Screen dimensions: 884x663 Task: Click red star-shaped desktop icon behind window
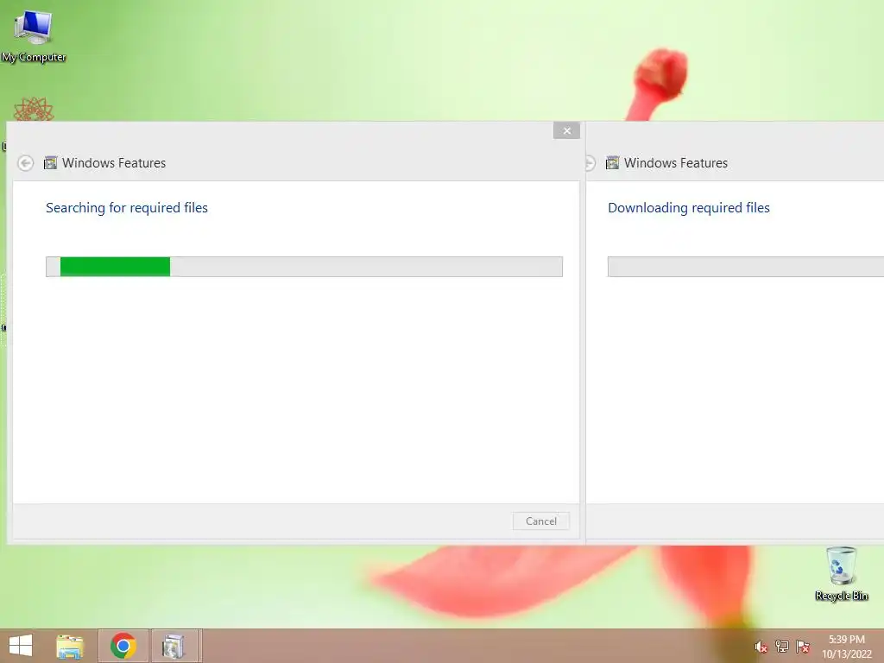click(x=34, y=110)
